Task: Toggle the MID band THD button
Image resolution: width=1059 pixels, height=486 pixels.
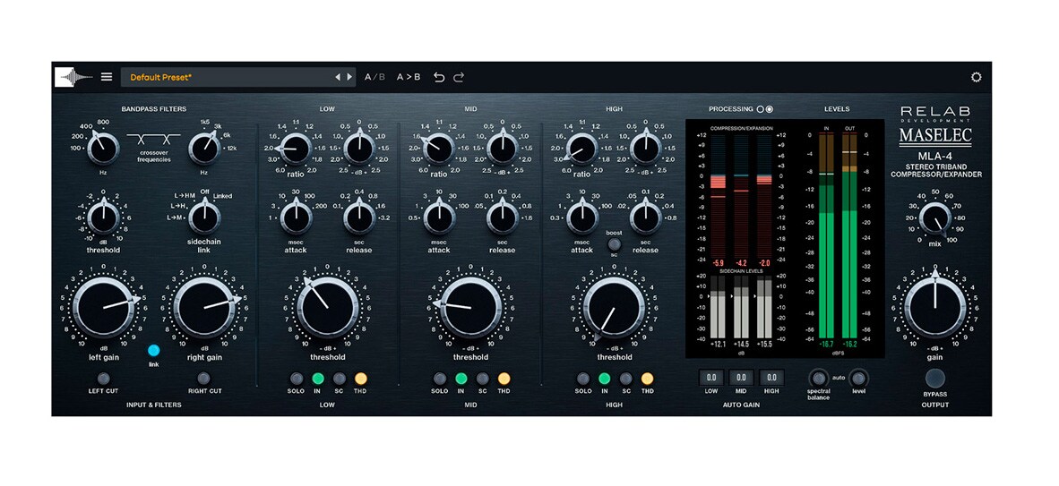Action: 504,379
